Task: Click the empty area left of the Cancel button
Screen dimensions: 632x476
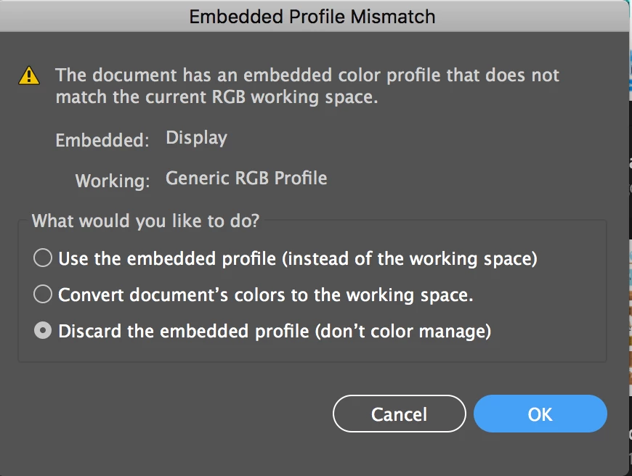Action: pyautogui.click(x=174, y=414)
